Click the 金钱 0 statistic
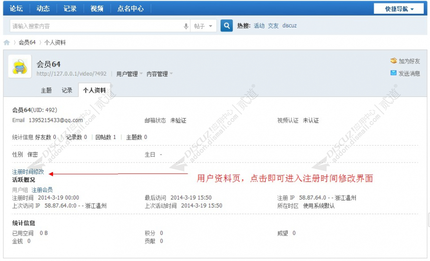Image resolution: width=430 pixels, height=261 pixels. point(21,241)
